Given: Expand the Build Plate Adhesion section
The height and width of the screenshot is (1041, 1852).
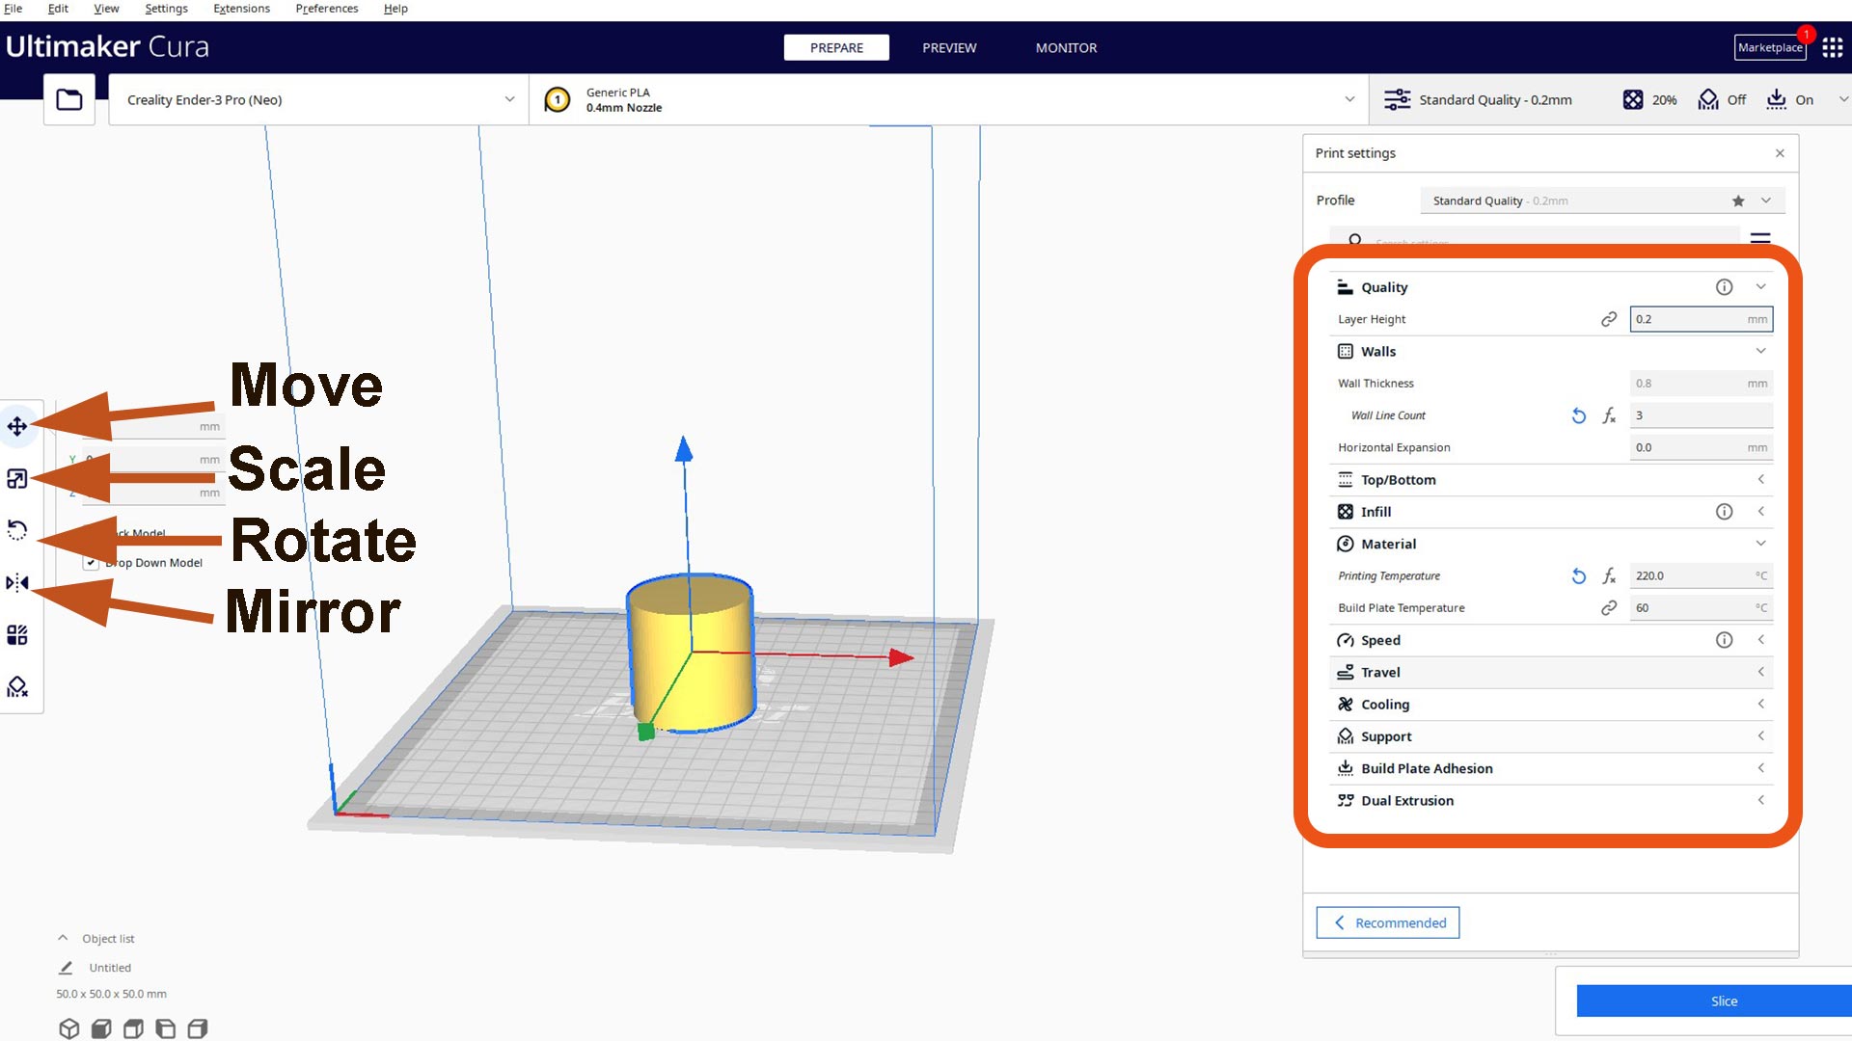Looking at the screenshot, I should point(1760,768).
